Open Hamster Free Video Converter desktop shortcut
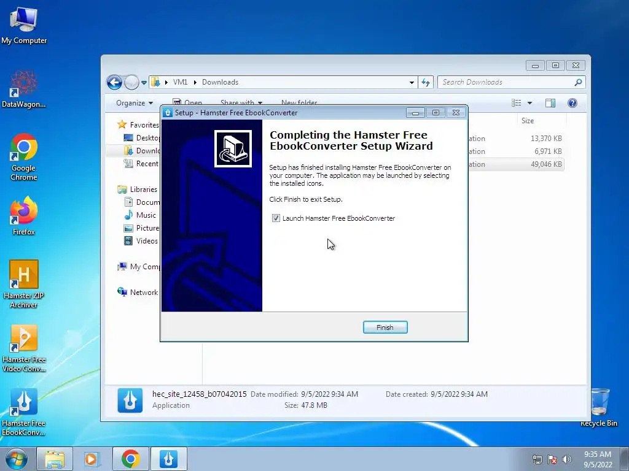This screenshot has height=471, width=629. click(24, 348)
